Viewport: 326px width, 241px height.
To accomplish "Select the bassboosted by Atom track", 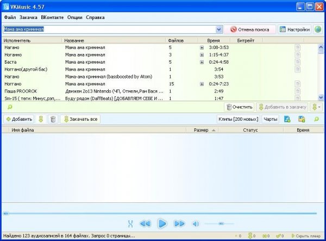I will point(160,77).
